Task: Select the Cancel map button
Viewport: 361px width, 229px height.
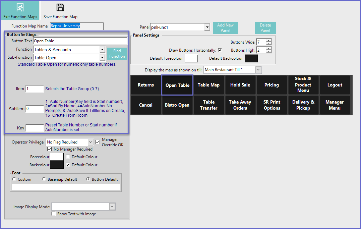Action: pyautogui.click(x=146, y=105)
